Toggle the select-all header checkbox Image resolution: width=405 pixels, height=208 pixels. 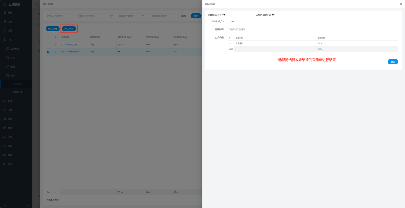click(48, 37)
